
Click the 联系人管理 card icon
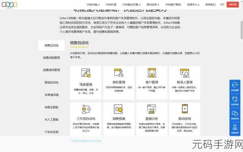coord(185,73)
